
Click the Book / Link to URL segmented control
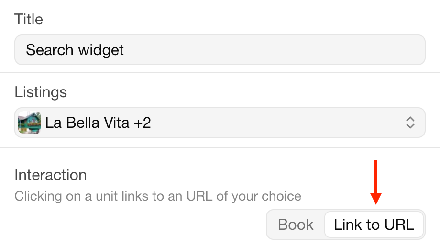click(345, 225)
